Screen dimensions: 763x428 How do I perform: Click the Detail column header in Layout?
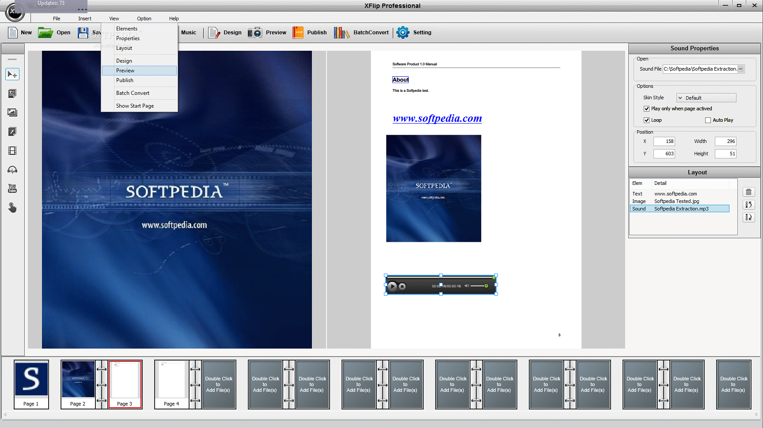coord(661,183)
